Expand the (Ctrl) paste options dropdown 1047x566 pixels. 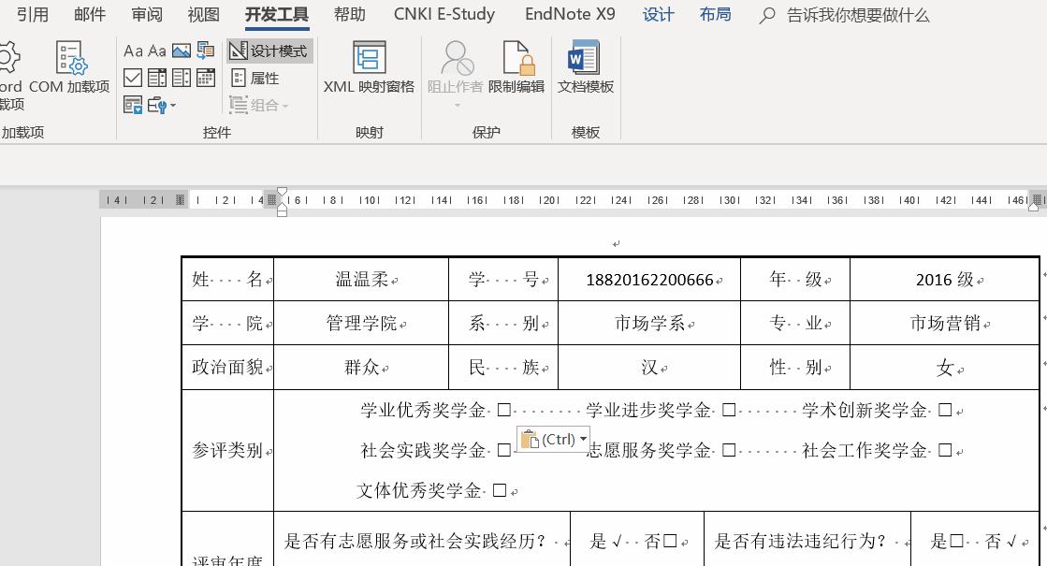pos(583,439)
